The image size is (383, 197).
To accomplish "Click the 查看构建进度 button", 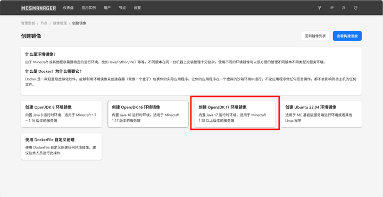I will 347,36.
